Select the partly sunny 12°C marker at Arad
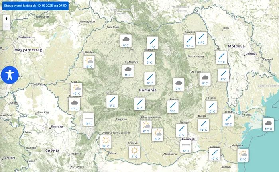Viewport: 279px width, 172px height. [x=77, y=89]
